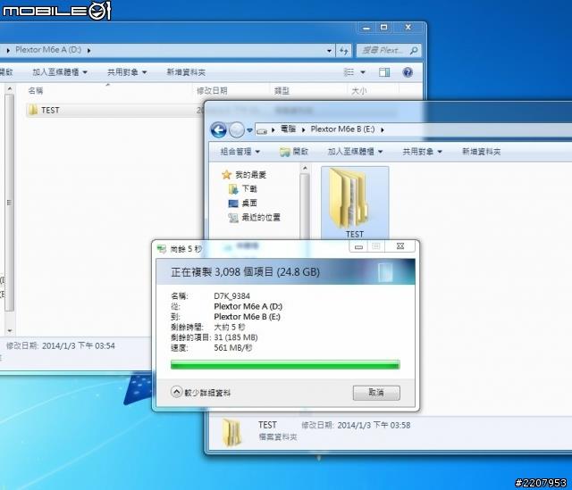
Task: Toggle preview pane icon in Plextor M6e A window
Action: pyautogui.click(x=384, y=72)
